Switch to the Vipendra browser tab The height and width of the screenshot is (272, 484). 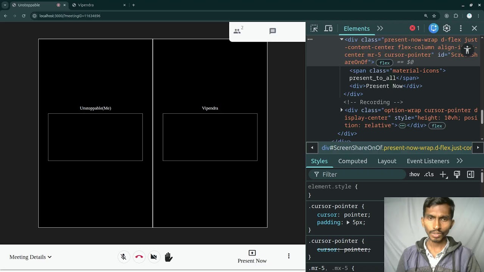coord(99,5)
